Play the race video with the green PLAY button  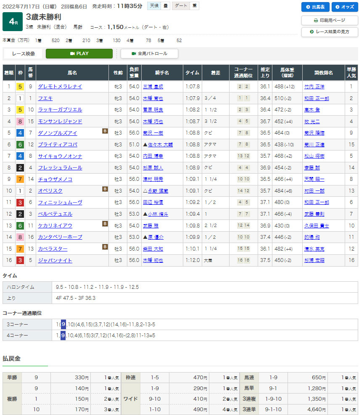pyautogui.click(x=79, y=54)
